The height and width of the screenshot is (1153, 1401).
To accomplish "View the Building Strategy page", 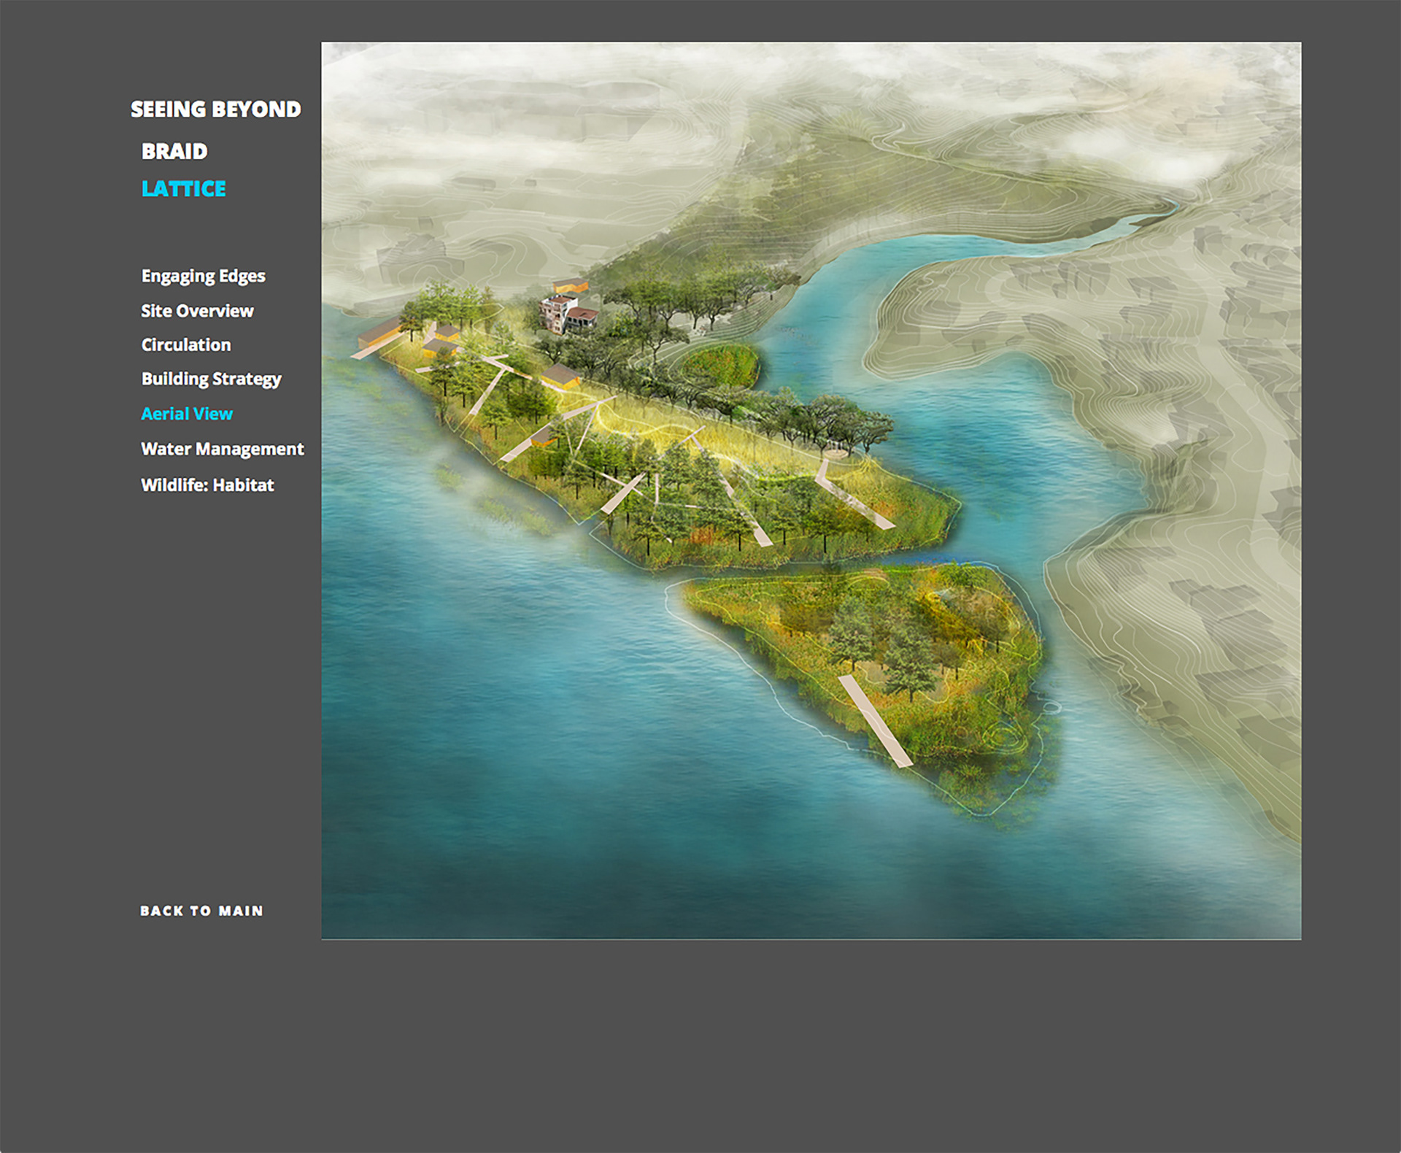I will (211, 379).
